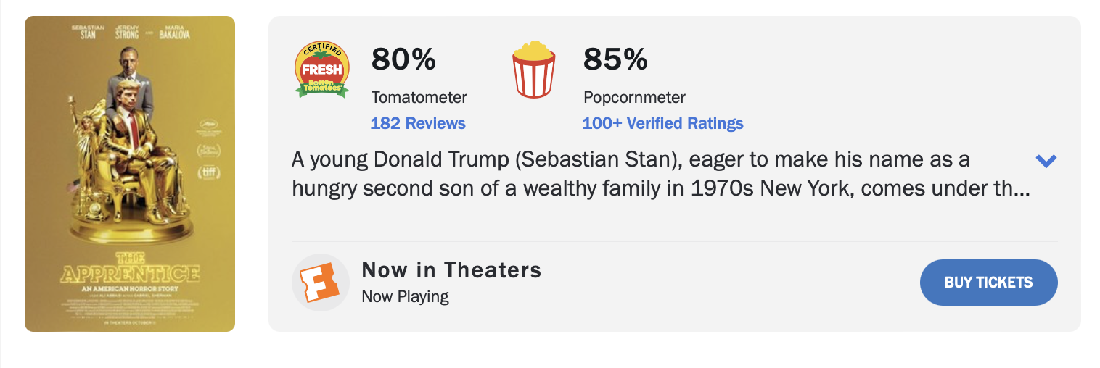The width and height of the screenshot is (1100, 368).
Task: Click the Now Playing status text
Action: point(405,296)
